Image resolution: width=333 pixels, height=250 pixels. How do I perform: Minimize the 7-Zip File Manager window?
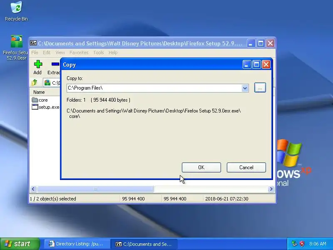[251, 43]
